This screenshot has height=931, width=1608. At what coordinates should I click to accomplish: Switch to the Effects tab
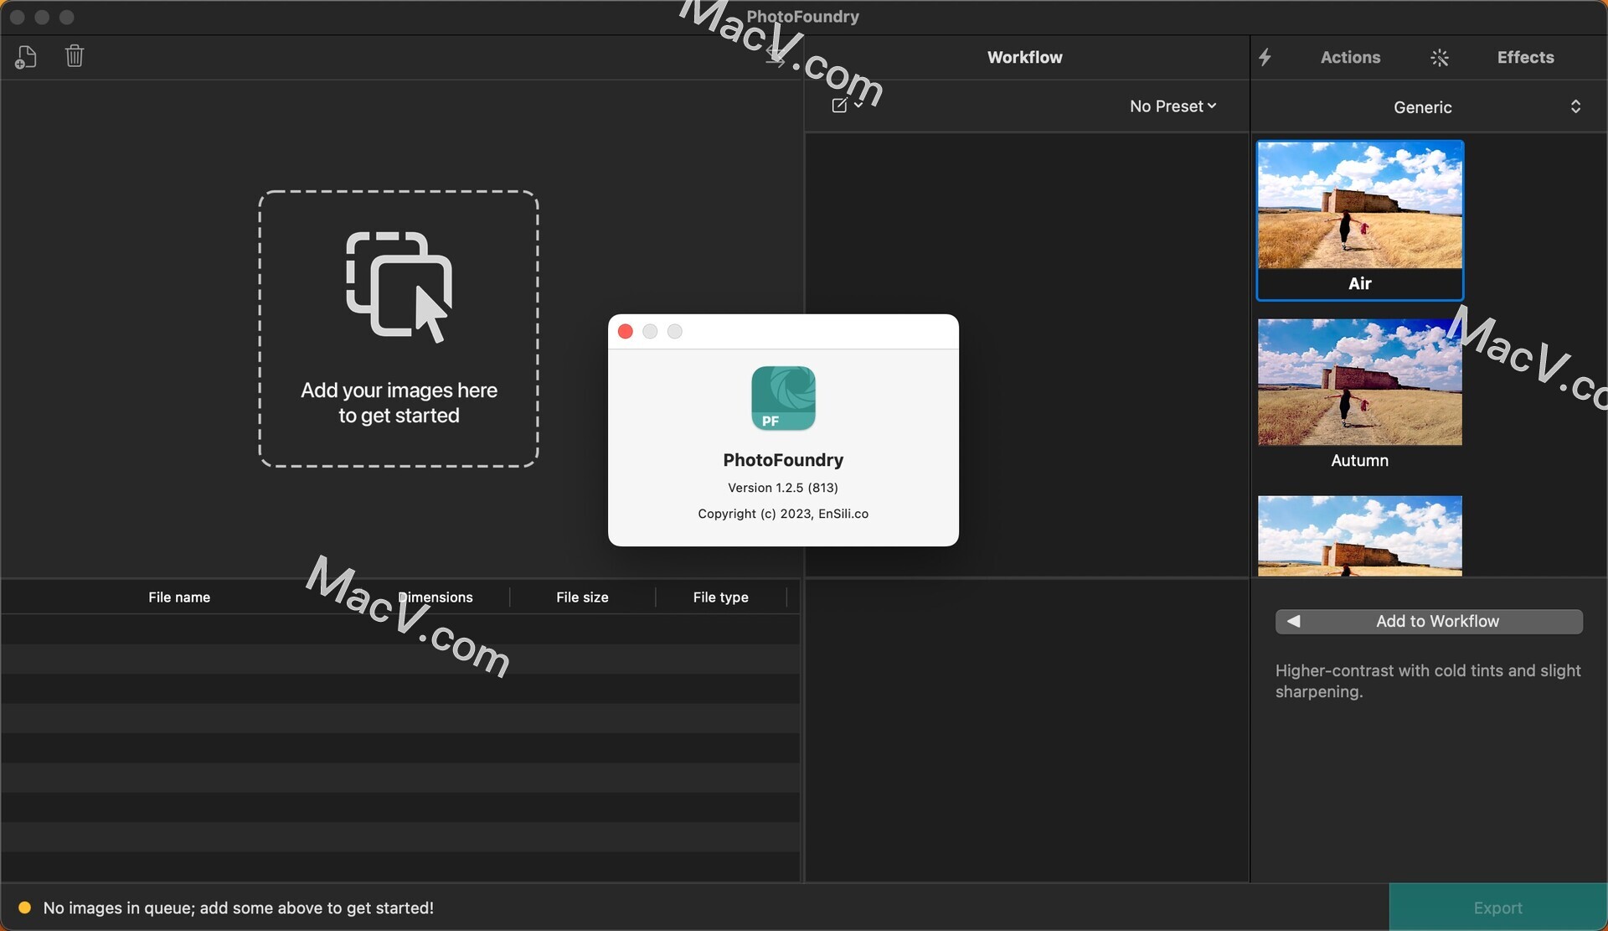click(x=1525, y=57)
